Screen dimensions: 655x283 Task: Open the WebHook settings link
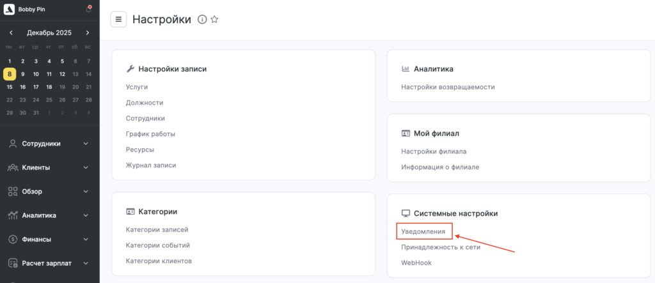coord(415,263)
